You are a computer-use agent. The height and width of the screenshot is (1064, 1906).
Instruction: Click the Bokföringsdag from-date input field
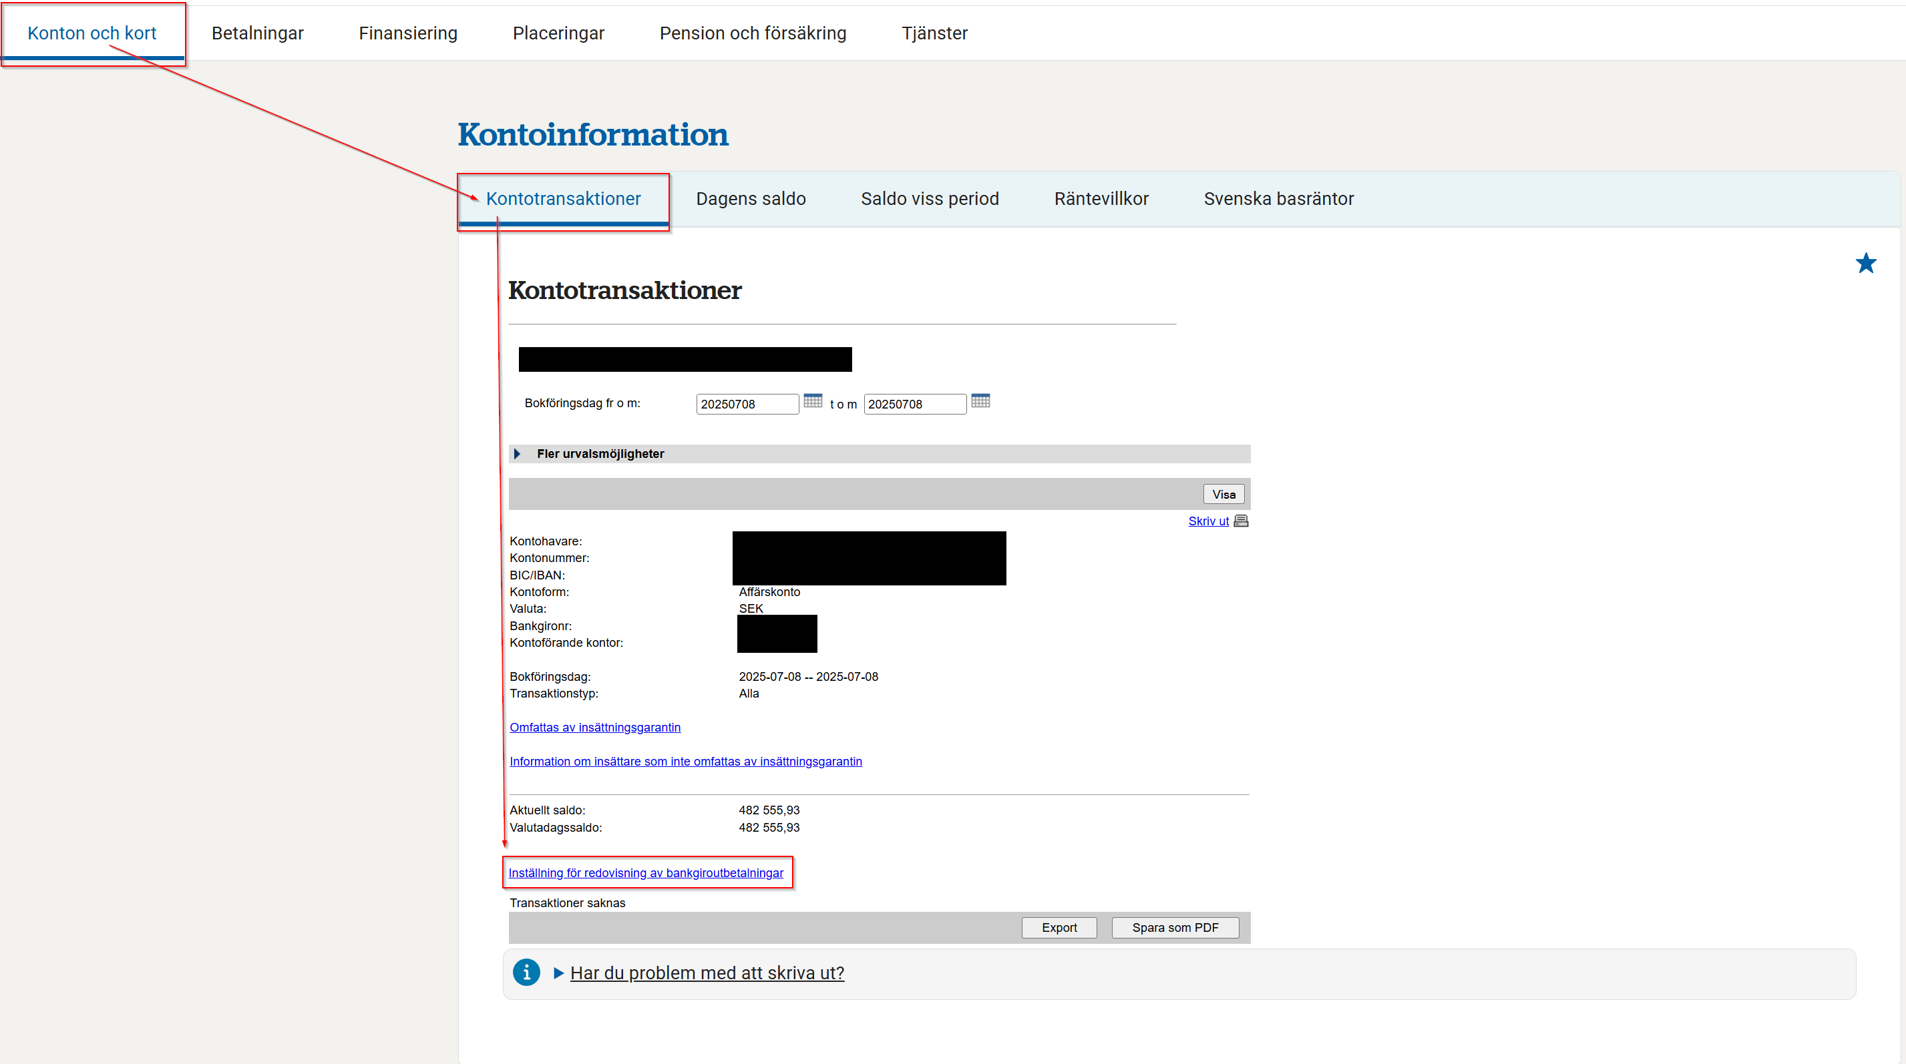pyautogui.click(x=747, y=404)
